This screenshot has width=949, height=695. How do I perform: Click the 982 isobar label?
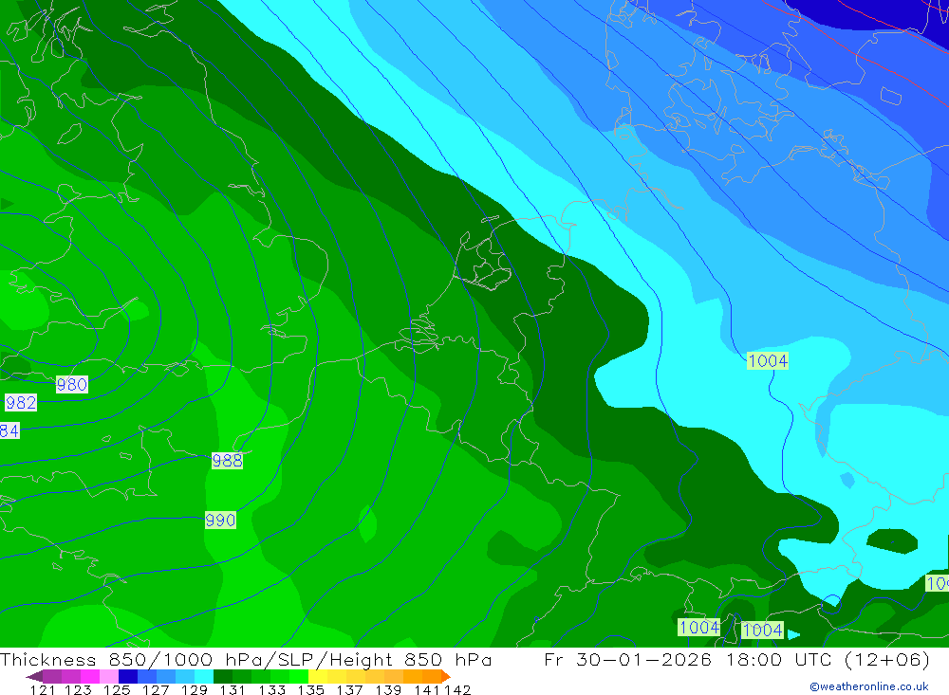pos(21,402)
